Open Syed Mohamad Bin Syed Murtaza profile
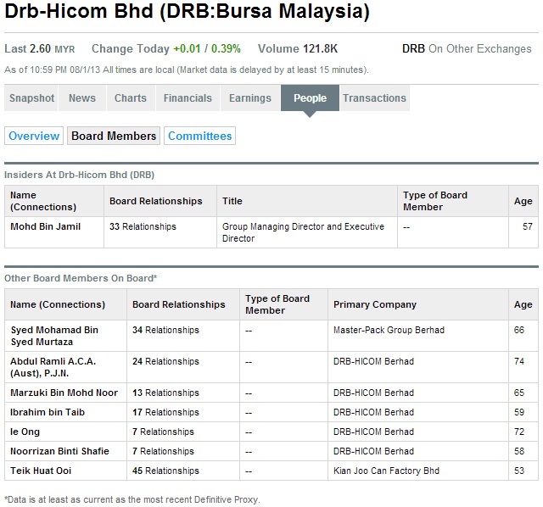543x507 pixels. click(x=54, y=336)
